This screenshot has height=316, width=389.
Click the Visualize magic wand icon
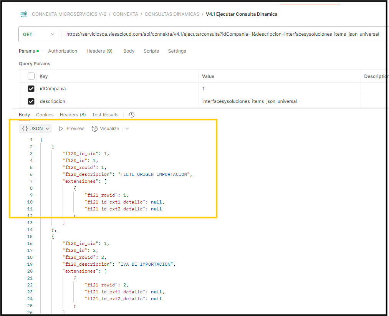point(94,128)
